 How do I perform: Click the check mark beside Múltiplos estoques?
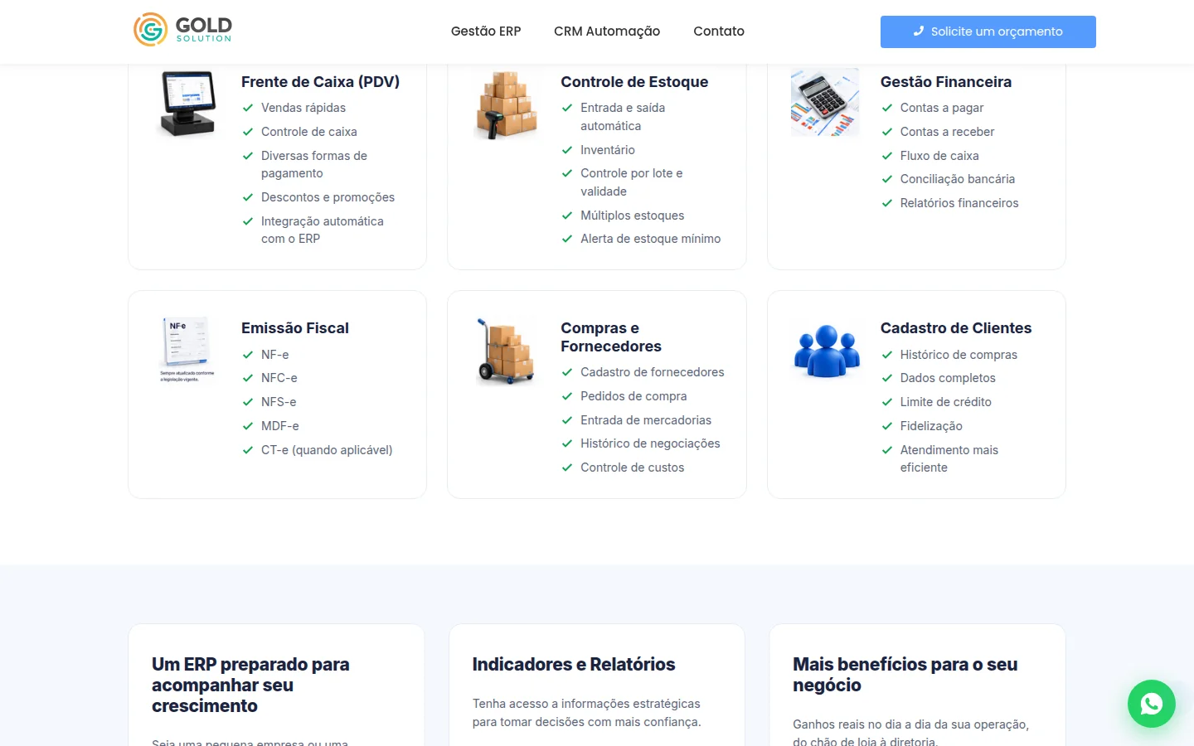coord(567,216)
